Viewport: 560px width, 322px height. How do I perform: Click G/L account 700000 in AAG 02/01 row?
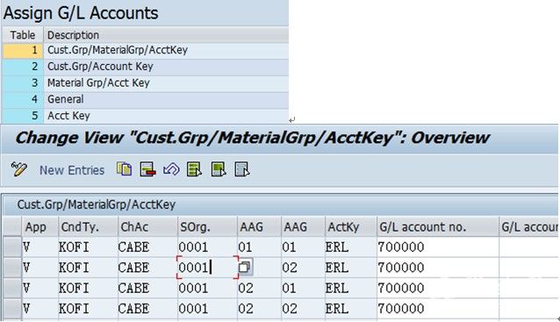click(437, 288)
